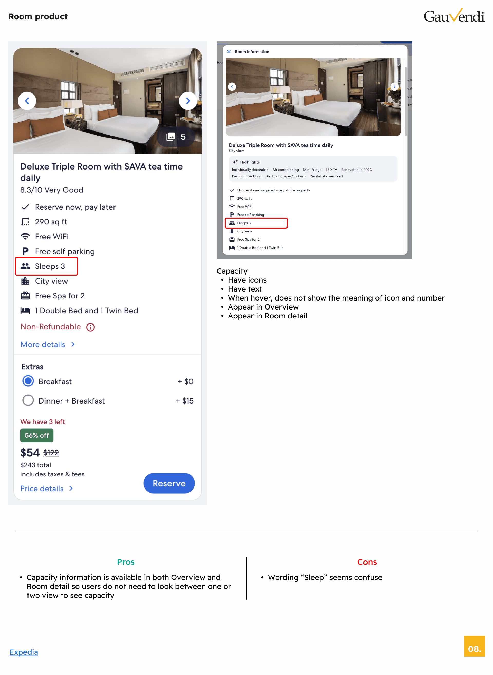Select the Breakfast extra option
The image size is (493, 675).
click(28, 381)
